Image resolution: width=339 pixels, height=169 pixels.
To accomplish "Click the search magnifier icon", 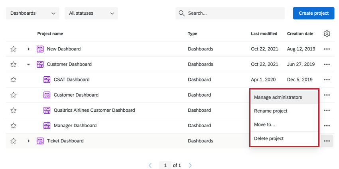I will pyautogui.click(x=182, y=13).
